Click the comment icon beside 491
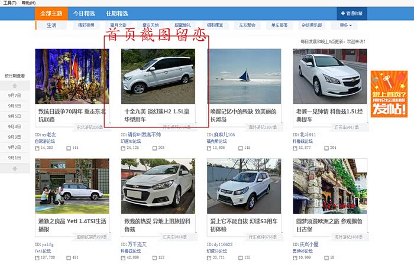414x268 pixels. (x=68, y=257)
